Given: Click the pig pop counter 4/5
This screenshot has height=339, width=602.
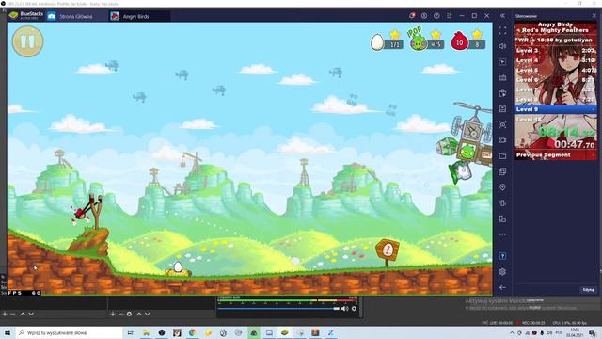Looking at the screenshot, I should point(426,40).
